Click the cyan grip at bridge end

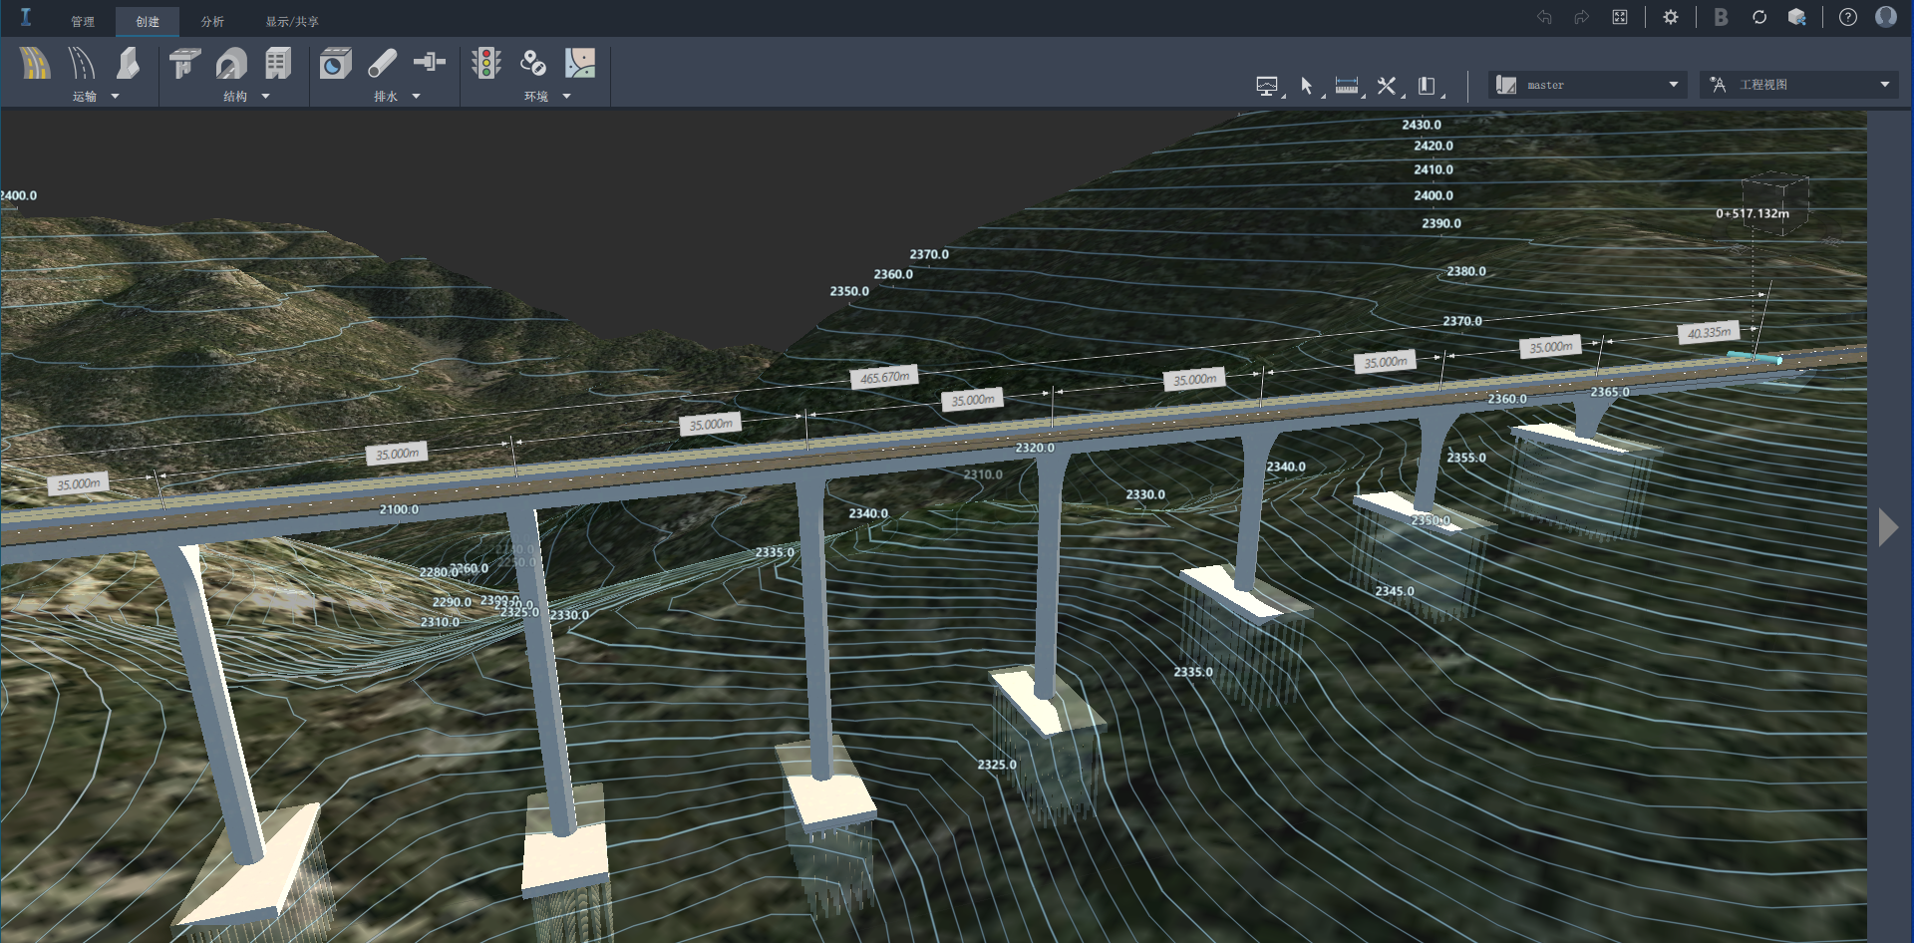click(x=1754, y=357)
